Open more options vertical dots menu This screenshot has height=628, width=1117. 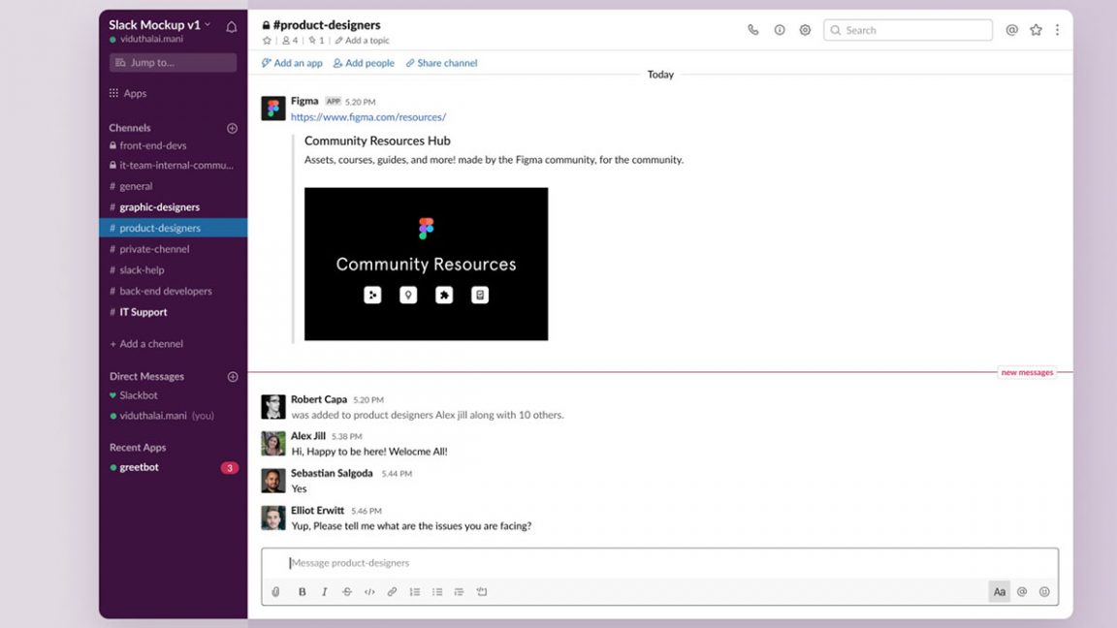click(1057, 30)
